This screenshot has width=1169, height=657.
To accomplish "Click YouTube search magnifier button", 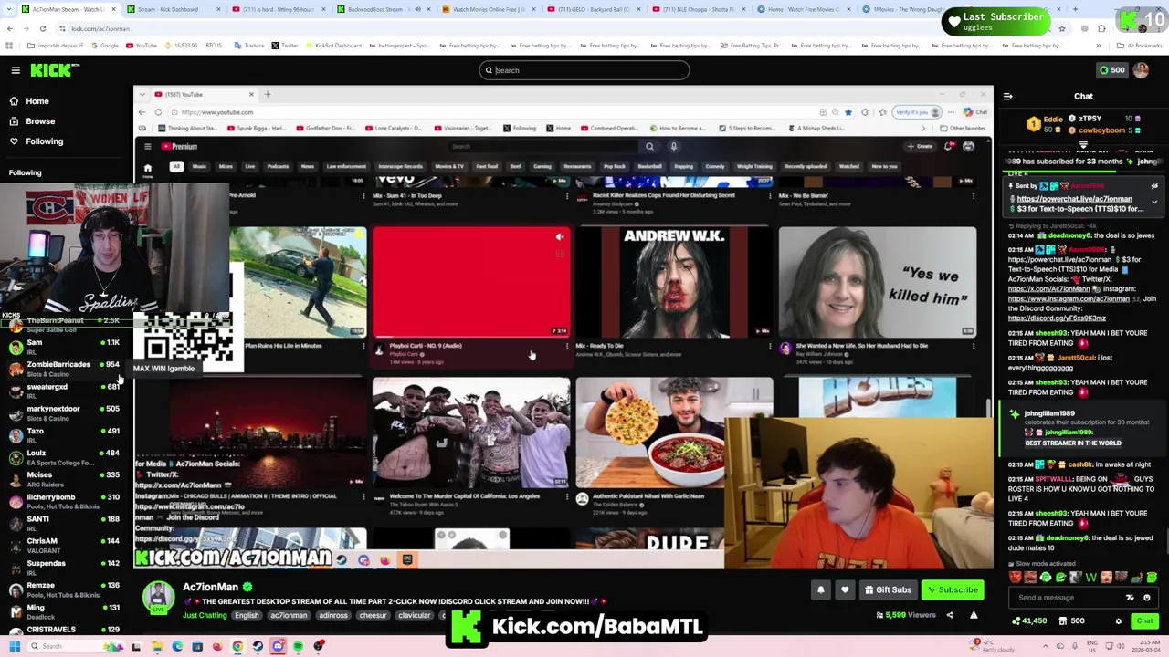I will (649, 146).
